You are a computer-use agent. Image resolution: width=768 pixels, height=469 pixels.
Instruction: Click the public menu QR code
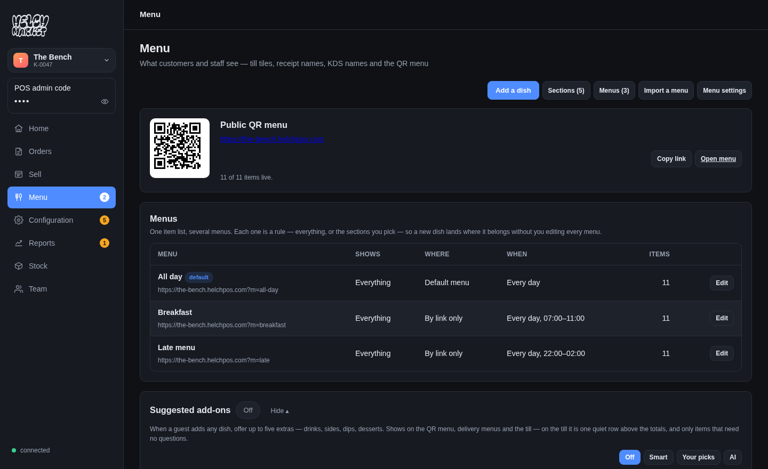pyautogui.click(x=180, y=148)
